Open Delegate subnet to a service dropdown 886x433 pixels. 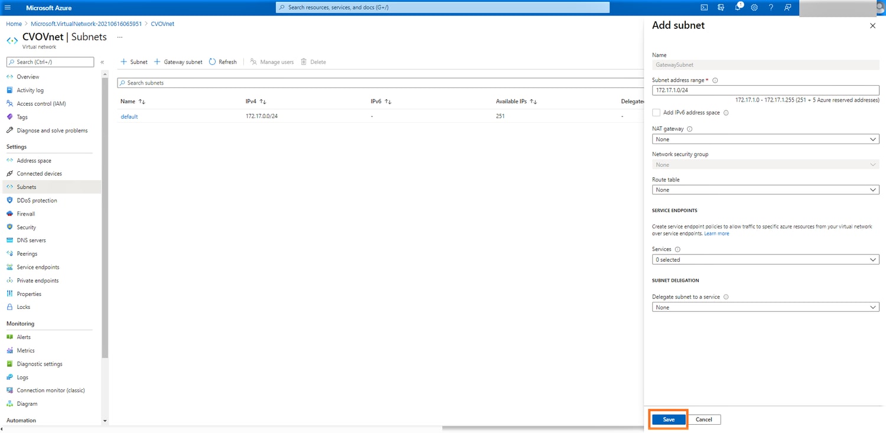click(x=765, y=308)
